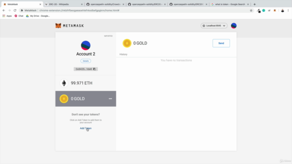Image resolution: width=292 pixels, height=164 pixels.
Task: Close the MetaMask browser tab
Action: pos(40,4)
